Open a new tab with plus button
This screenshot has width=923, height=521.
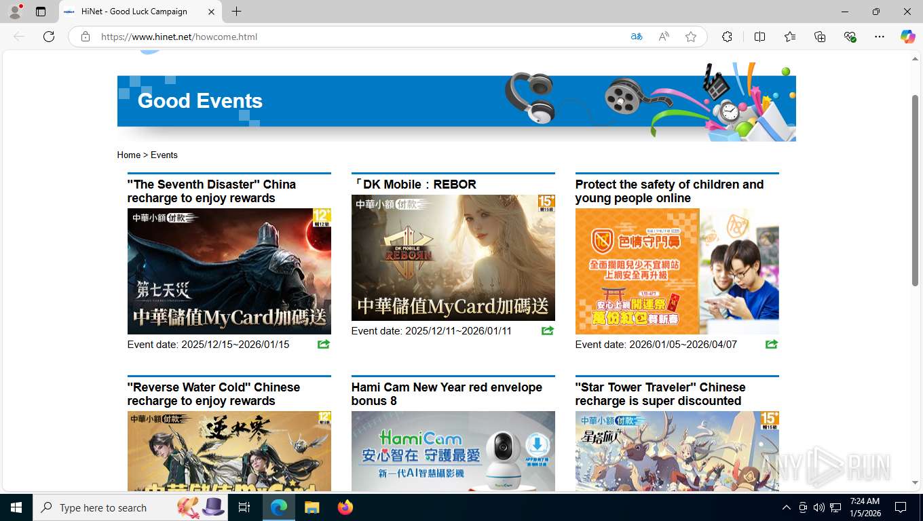236,12
